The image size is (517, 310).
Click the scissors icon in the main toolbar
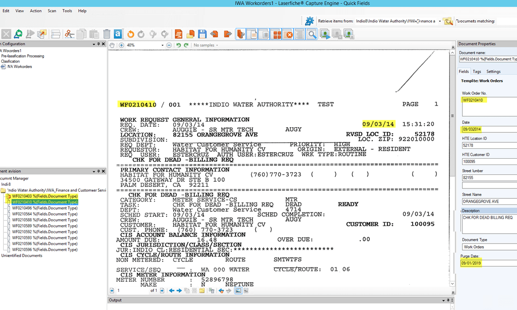[69, 34]
